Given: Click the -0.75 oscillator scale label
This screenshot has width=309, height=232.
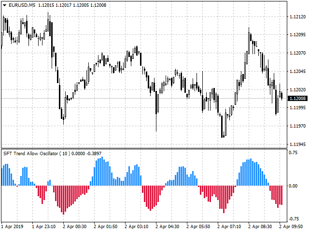Looking at the screenshot, I should (294, 219).
